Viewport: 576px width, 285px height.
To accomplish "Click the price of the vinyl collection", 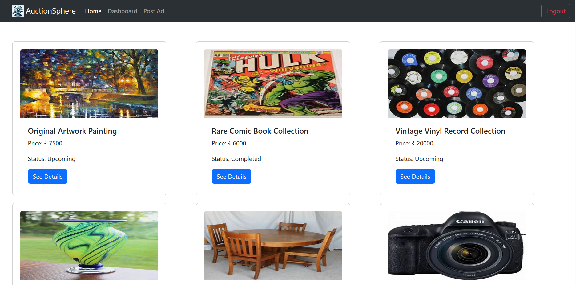I will click(x=414, y=143).
